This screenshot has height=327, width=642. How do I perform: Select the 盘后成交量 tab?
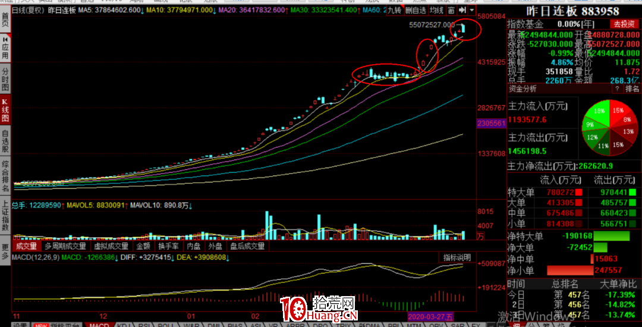click(247, 246)
